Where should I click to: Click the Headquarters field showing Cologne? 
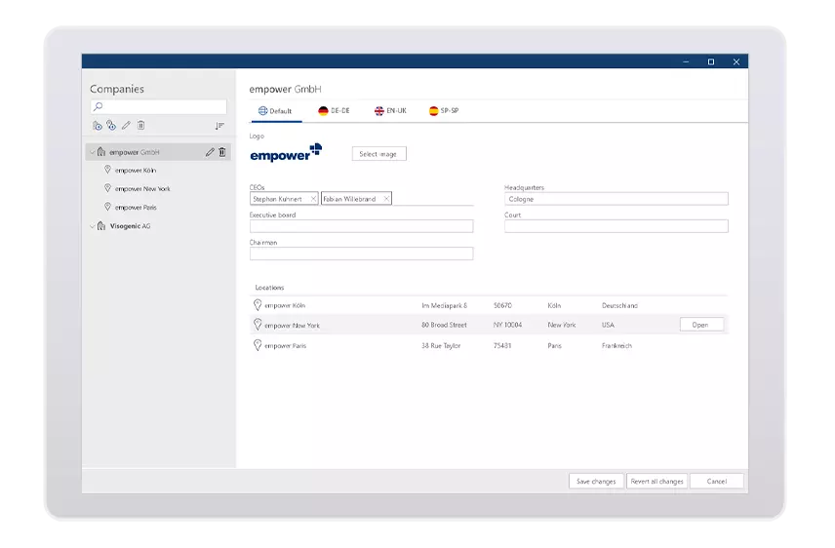616,199
